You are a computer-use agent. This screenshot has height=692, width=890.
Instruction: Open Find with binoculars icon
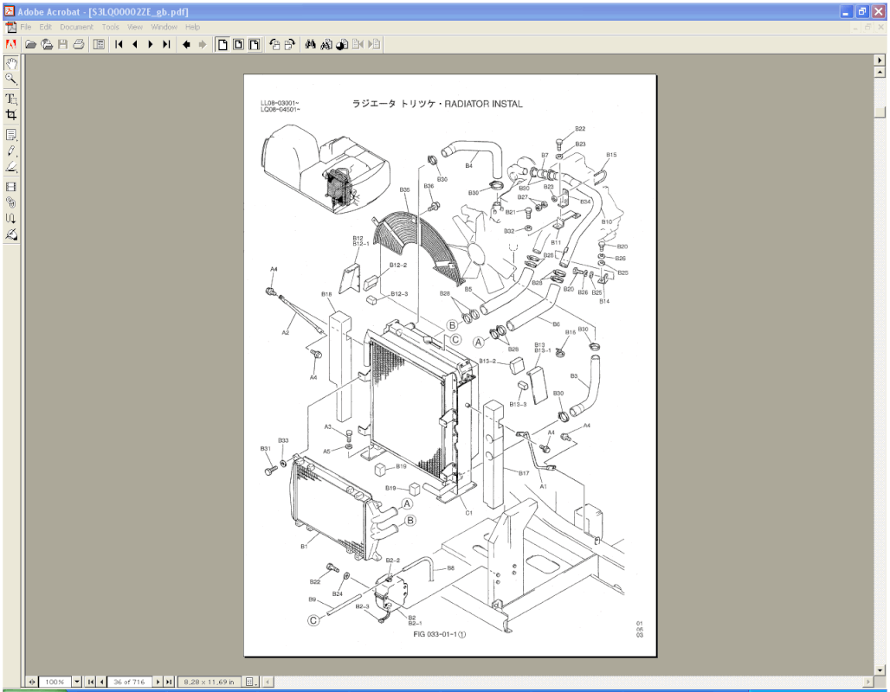(310, 44)
